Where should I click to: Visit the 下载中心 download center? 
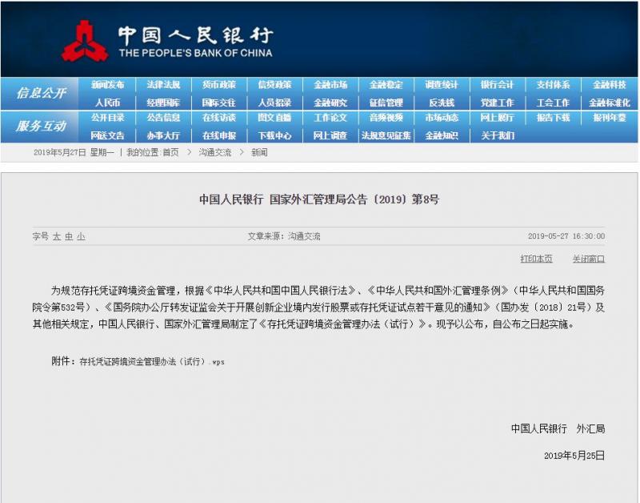click(274, 135)
